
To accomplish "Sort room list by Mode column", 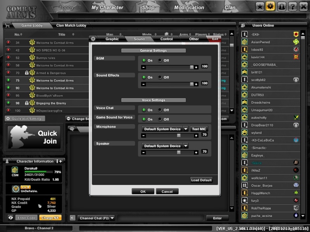I will point(149,34).
